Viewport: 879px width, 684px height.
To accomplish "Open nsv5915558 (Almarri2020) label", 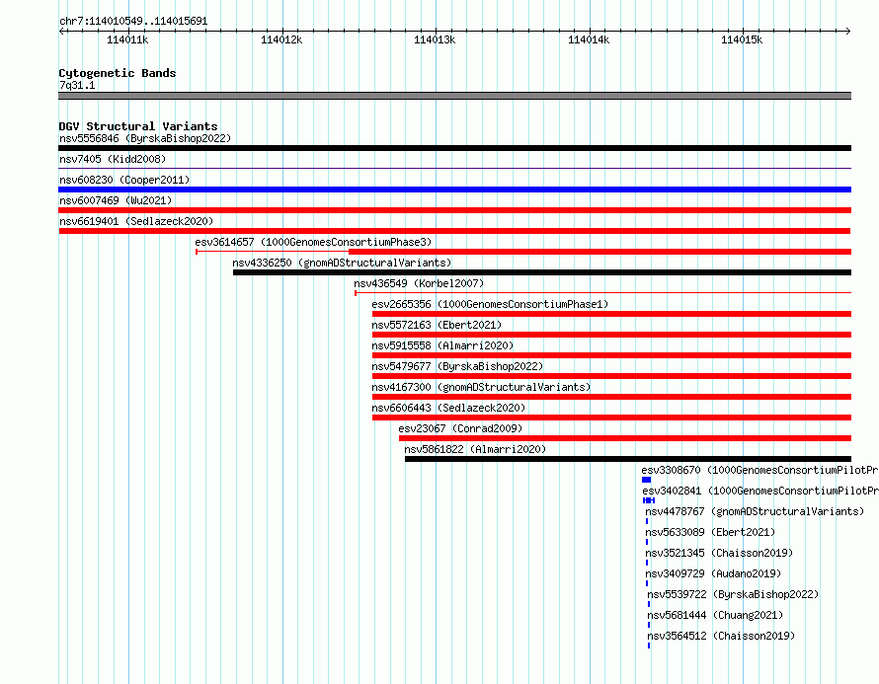I will [442, 345].
